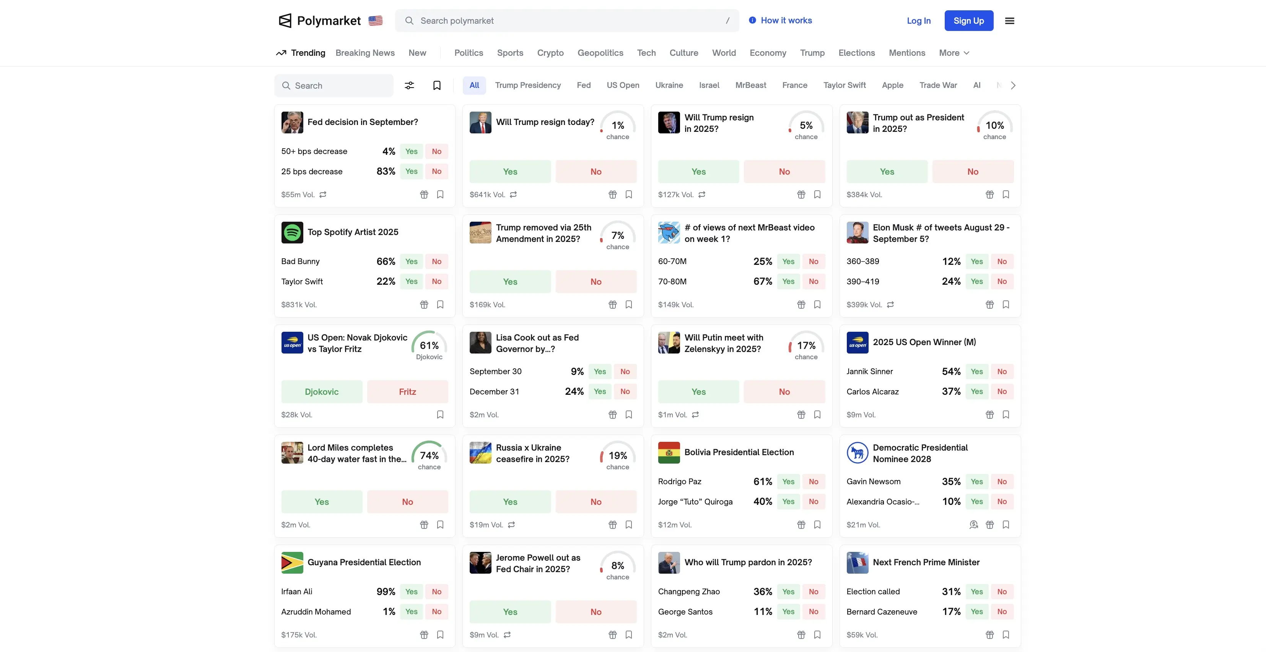Click the people icon on Democratic Nominee card
Viewport: 1266px width, 652px height.
[x=973, y=524]
